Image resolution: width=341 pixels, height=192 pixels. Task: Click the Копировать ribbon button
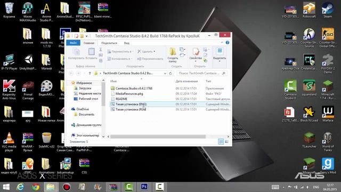[x=76, y=54]
